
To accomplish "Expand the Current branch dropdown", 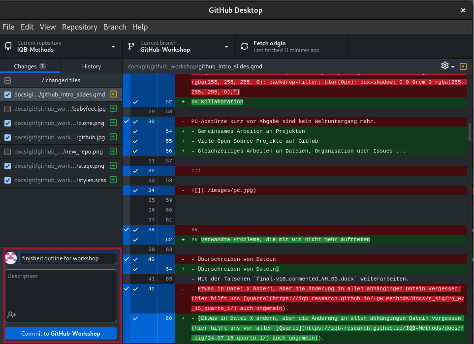I will pyautogui.click(x=178, y=47).
